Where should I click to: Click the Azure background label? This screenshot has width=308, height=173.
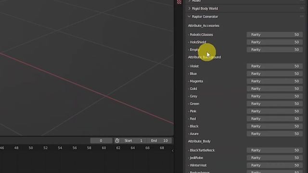tap(194, 134)
